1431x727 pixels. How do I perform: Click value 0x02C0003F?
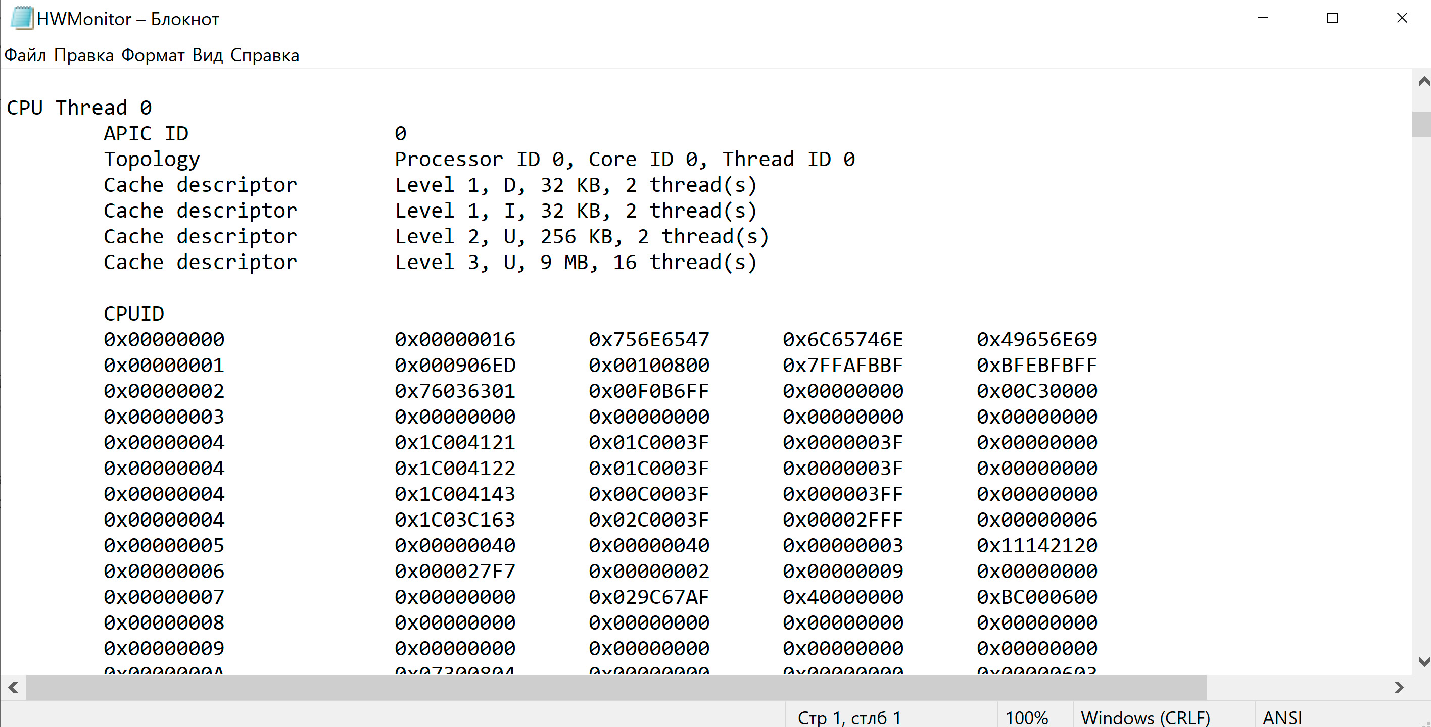tap(649, 520)
